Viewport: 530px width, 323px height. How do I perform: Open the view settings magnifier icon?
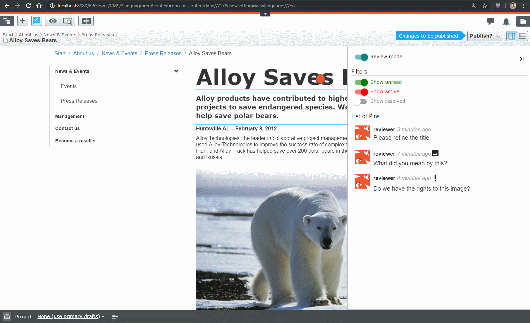[x=68, y=21]
